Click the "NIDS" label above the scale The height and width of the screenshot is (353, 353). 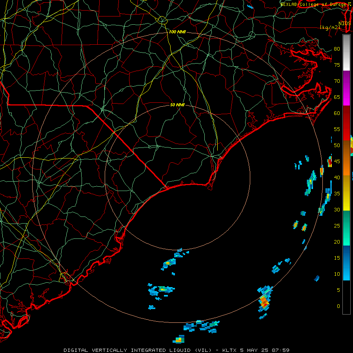tap(344, 24)
